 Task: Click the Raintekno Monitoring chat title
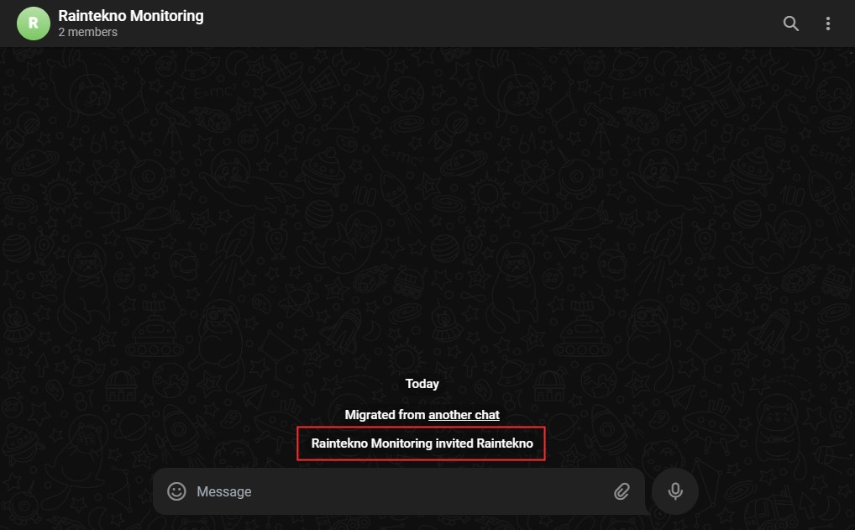(131, 16)
